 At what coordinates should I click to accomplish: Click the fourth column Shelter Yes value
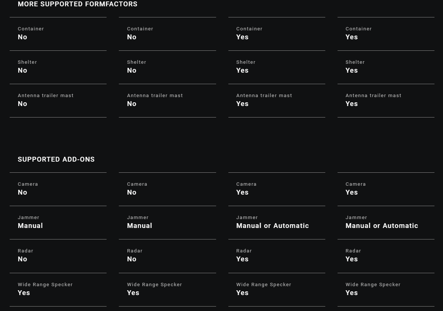[x=351, y=70]
